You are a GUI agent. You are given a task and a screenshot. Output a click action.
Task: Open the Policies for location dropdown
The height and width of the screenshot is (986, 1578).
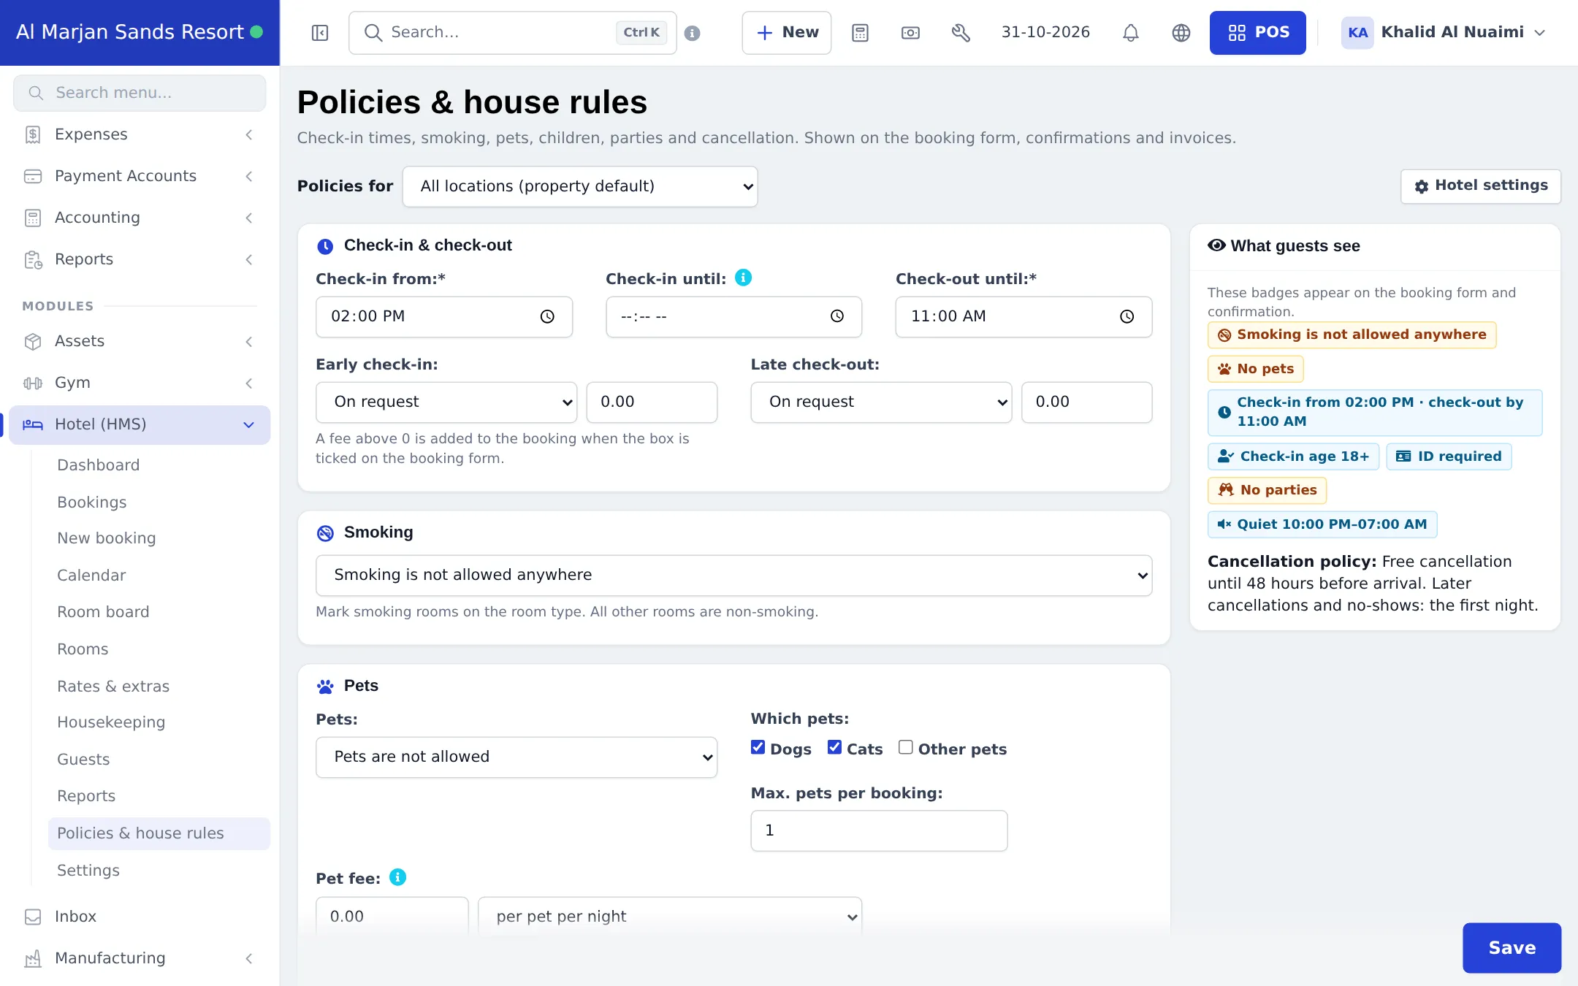[x=580, y=186]
